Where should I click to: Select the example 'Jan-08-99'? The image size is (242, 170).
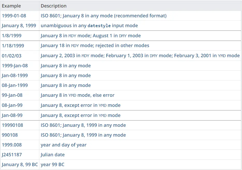click(12, 115)
